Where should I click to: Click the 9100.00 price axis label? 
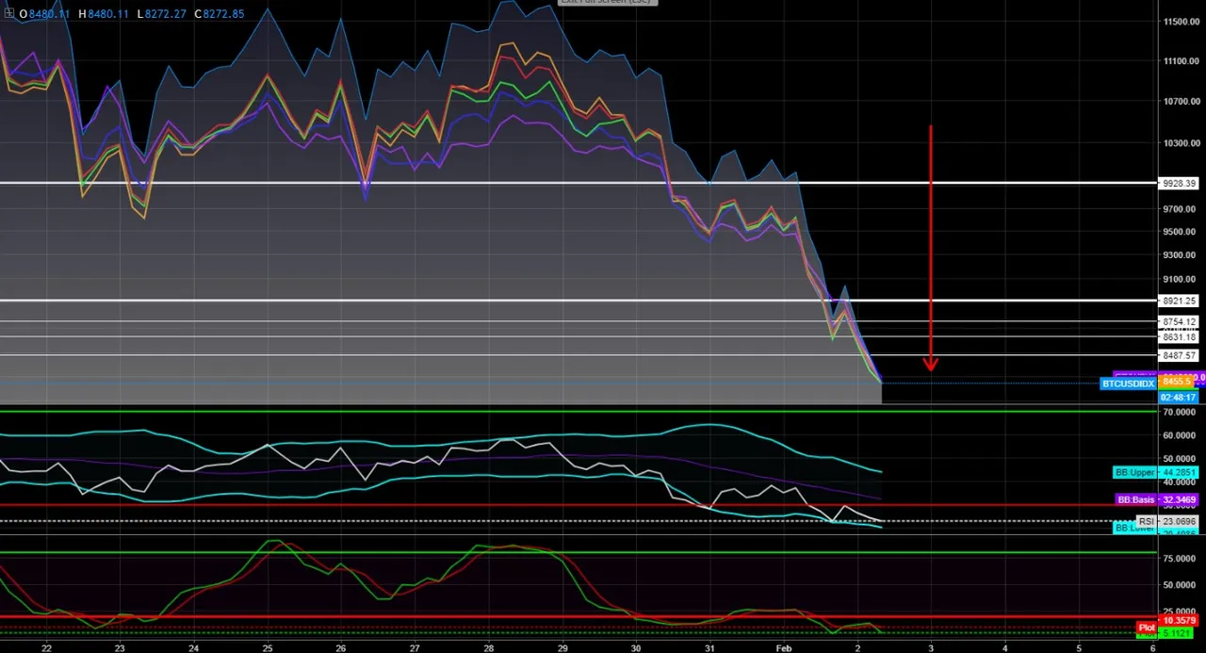click(1182, 279)
